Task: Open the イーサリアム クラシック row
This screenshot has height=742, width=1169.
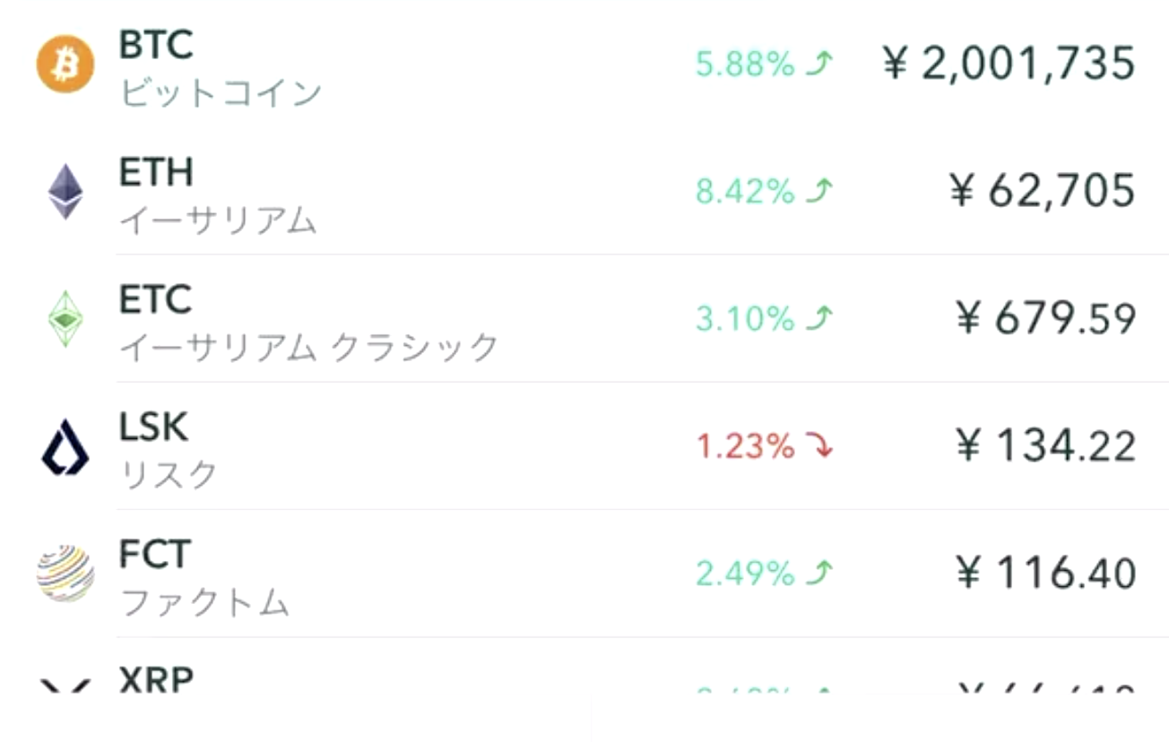Action: click(x=584, y=318)
